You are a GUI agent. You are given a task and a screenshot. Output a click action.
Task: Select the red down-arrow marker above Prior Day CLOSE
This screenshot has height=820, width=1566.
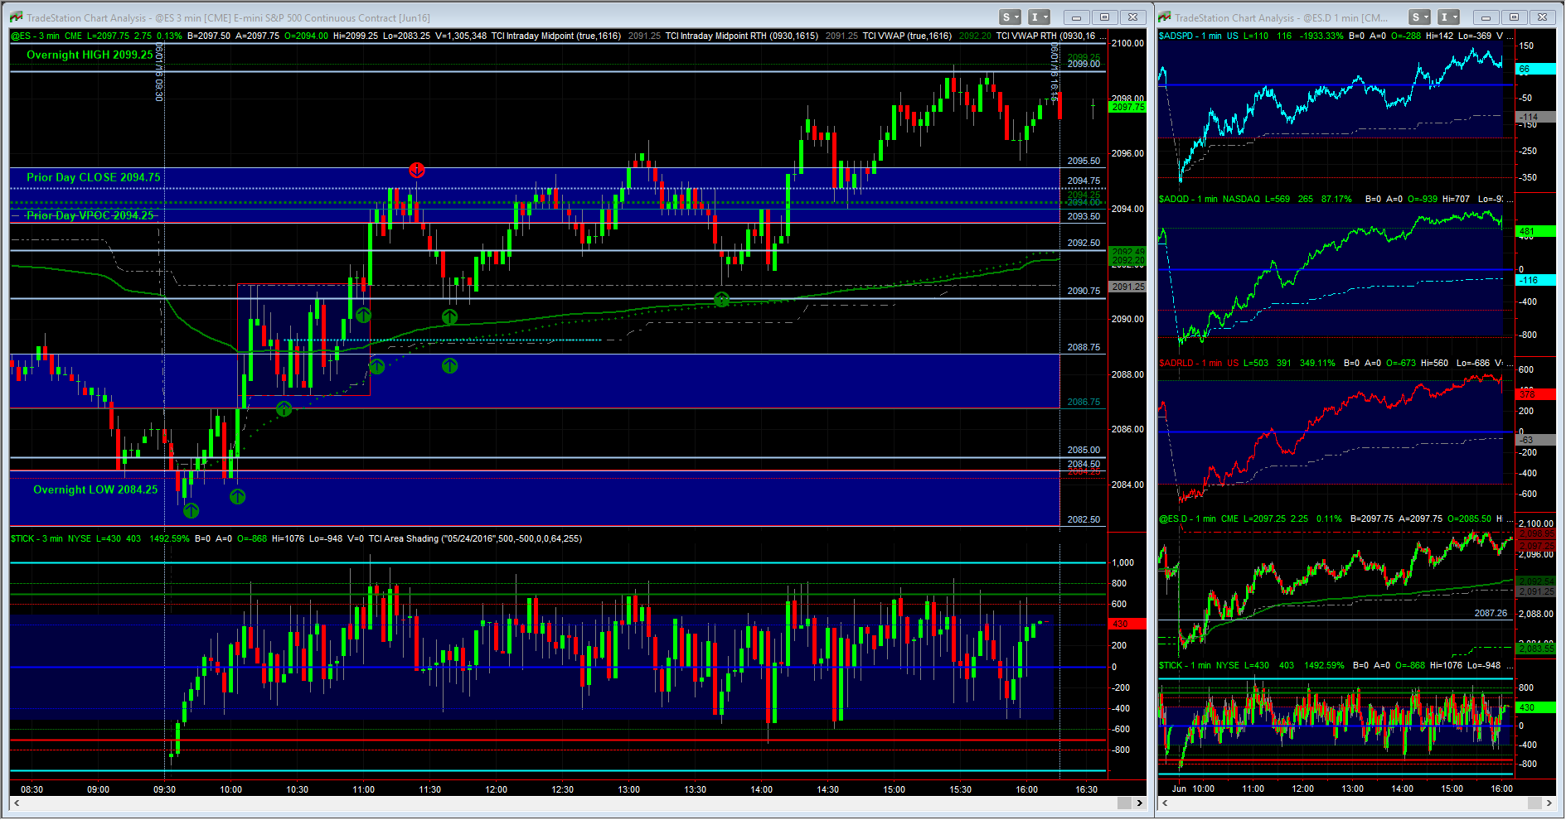coord(417,171)
